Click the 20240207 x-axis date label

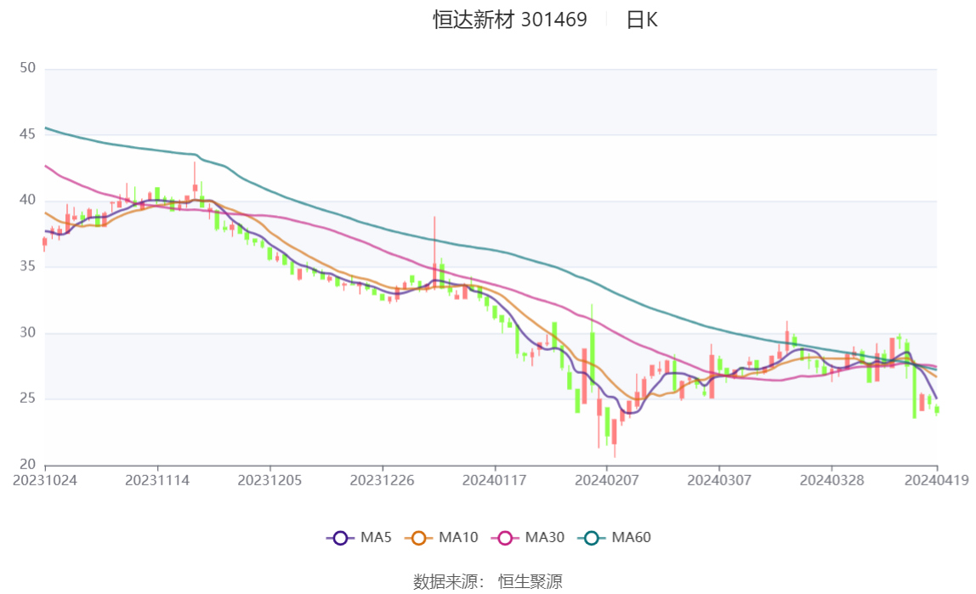(607, 481)
